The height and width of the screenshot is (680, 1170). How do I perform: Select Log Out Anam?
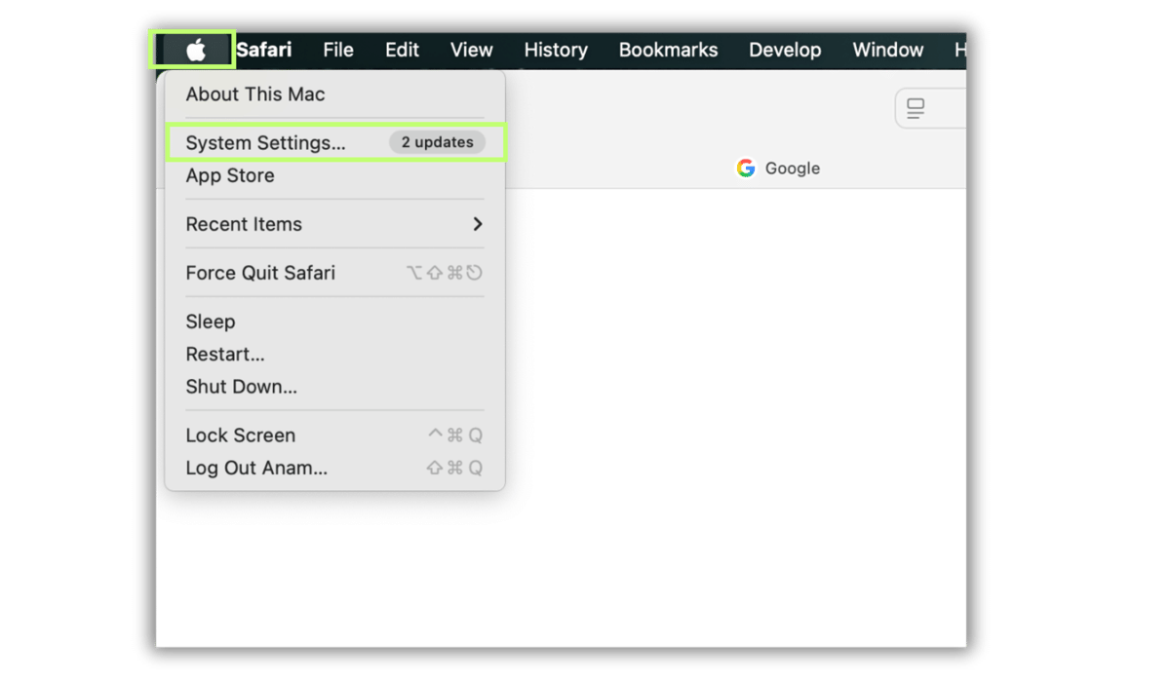[x=334, y=468]
